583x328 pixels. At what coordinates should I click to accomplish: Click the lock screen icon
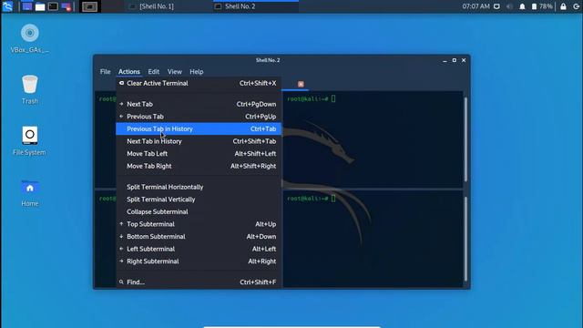pyautogui.click(x=563, y=6)
